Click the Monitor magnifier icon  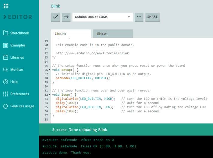pos(5,70)
